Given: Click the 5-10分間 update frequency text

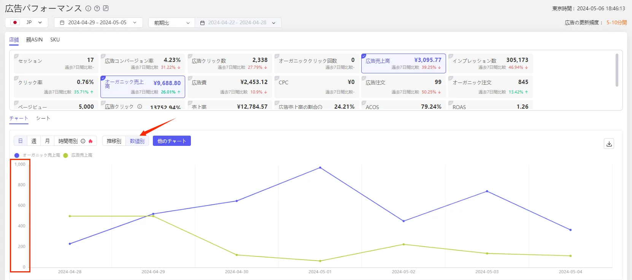Looking at the screenshot, I should click(x=617, y=22).
